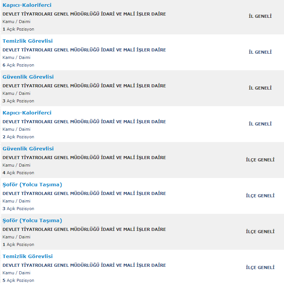Click "6 Açık Pozisyon" text under Temizlik Görevlisi

tap(18, 65)
